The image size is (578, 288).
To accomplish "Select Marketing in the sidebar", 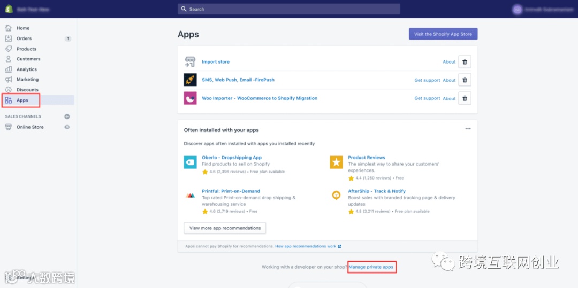I will (x=27, y=80).
